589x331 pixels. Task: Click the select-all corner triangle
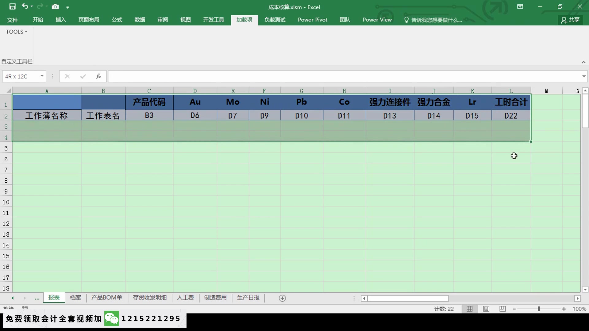point(9,91)
